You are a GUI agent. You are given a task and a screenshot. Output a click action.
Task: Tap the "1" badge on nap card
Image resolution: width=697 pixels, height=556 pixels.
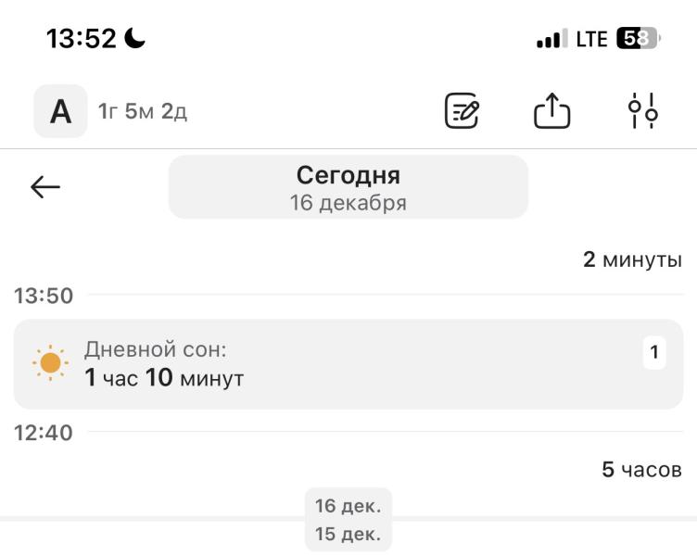pyautogui.click(x=654, y=352)
